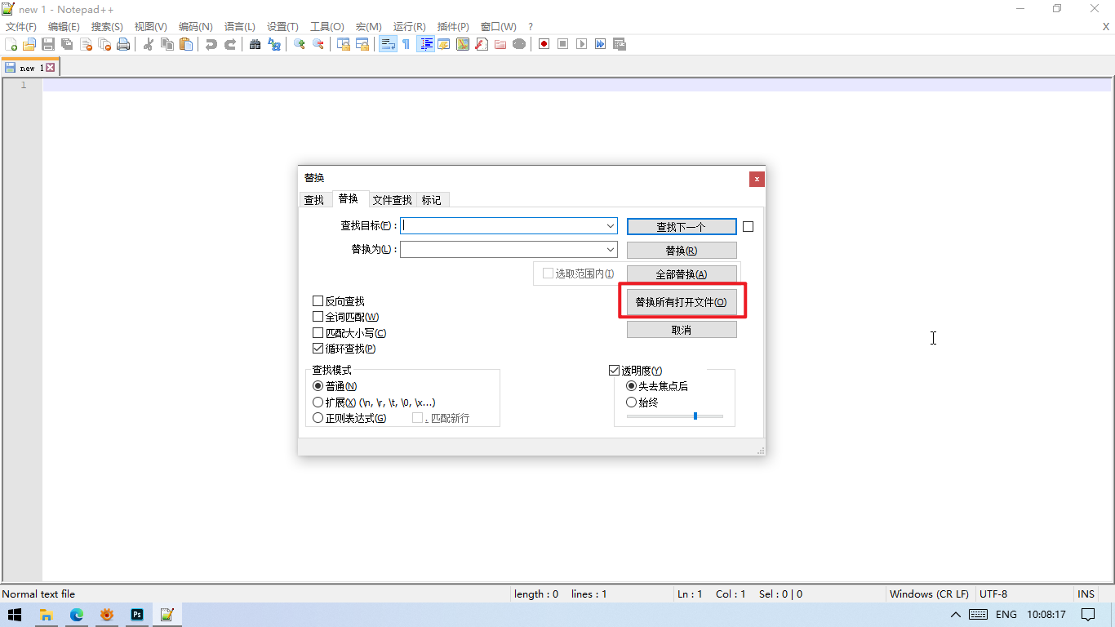
Task: Open the 文件(F) menu
Action: pyautogui.click(x=21, y=27)
